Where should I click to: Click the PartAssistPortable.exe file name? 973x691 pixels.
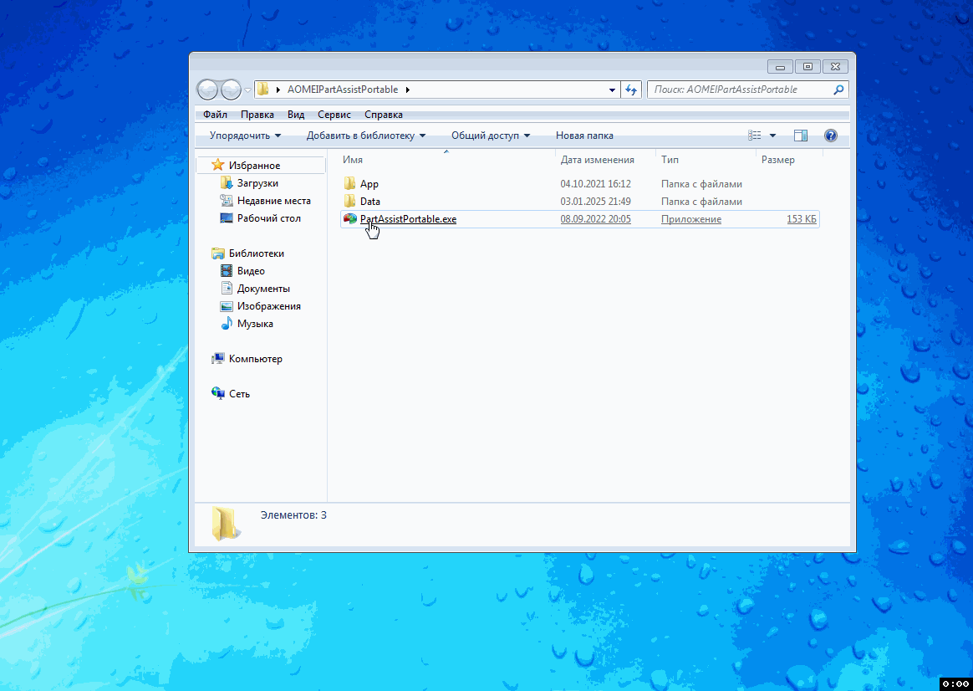[x=408, y=219]
